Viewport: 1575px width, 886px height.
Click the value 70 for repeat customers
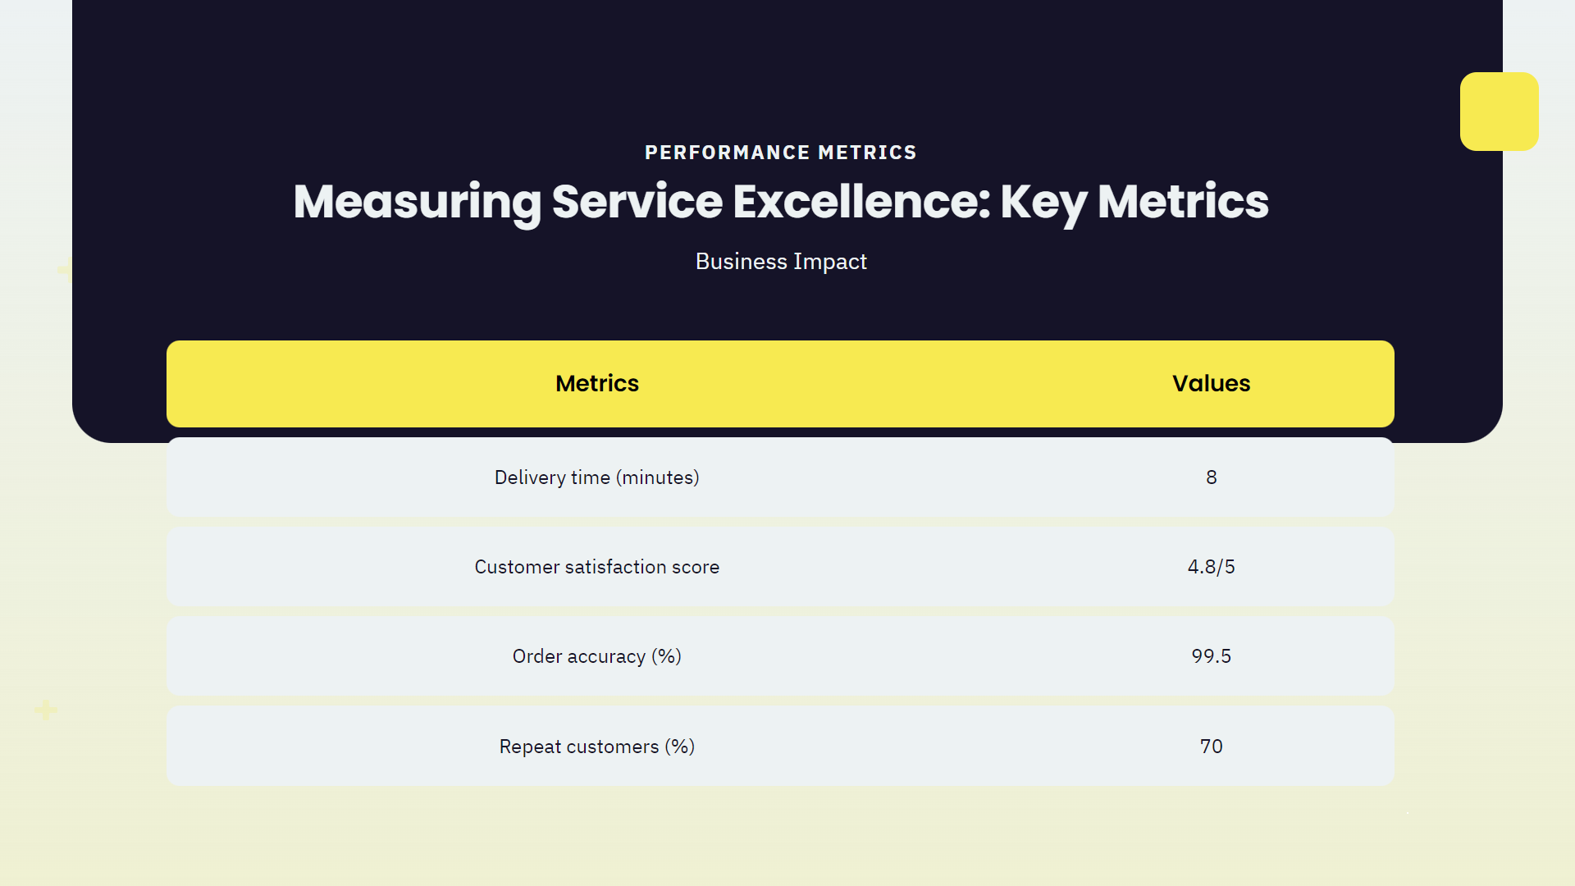point(1211,747)
